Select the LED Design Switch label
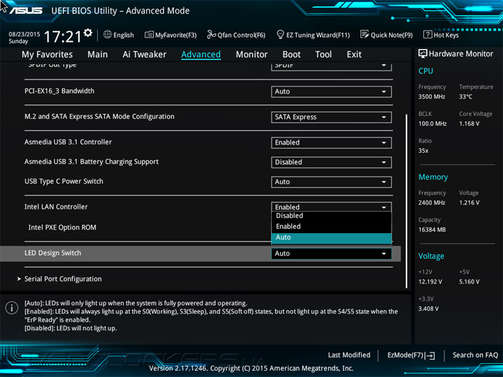The width and height of the screenshot is (503, 377). [53, 253]
